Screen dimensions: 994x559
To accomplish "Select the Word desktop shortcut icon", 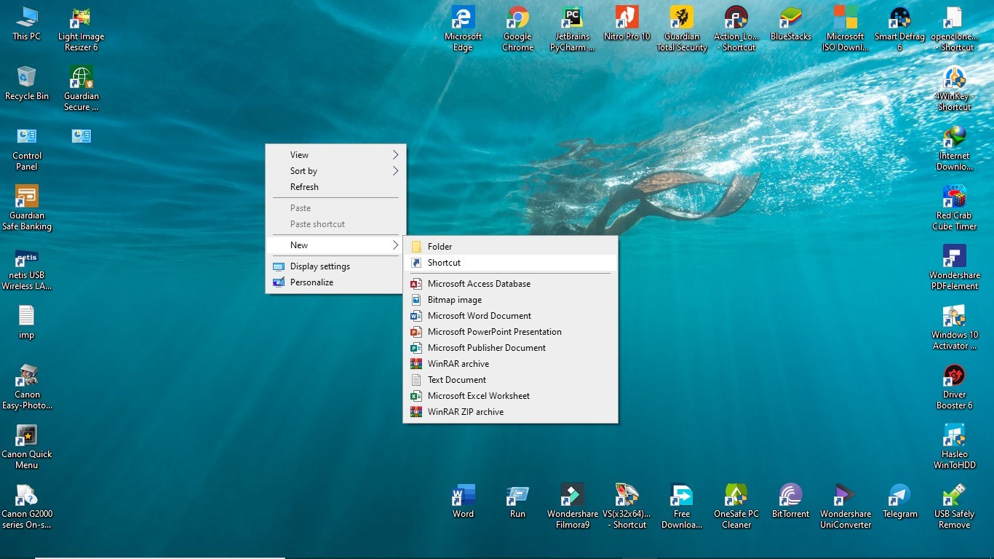I will 463,501.
